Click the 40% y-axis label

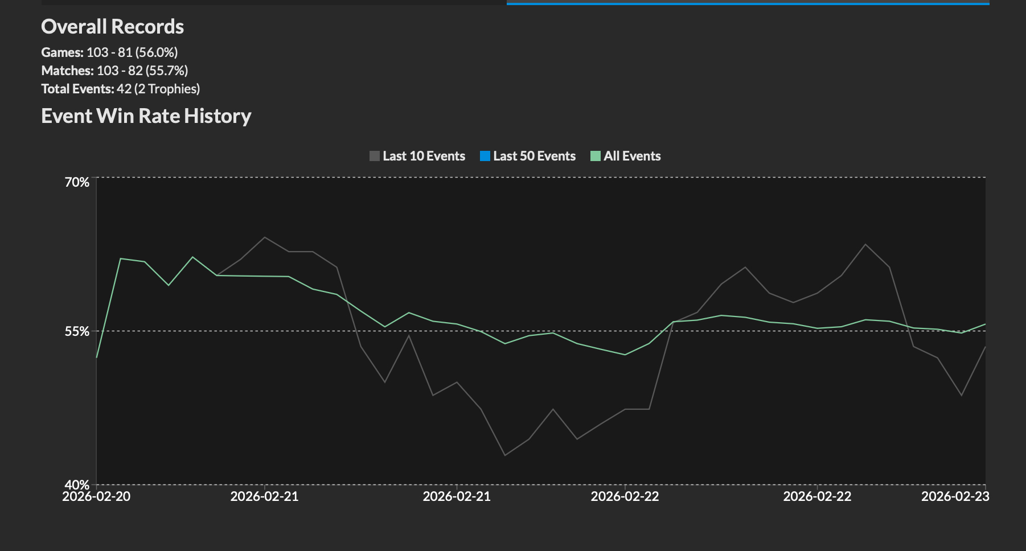[x=77, y=484]
